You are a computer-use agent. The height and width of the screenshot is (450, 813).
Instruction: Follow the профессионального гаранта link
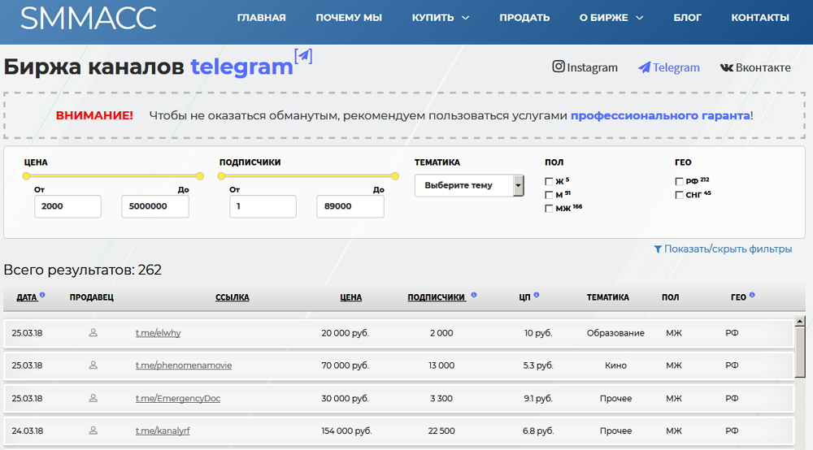click(x=660, y=115)
